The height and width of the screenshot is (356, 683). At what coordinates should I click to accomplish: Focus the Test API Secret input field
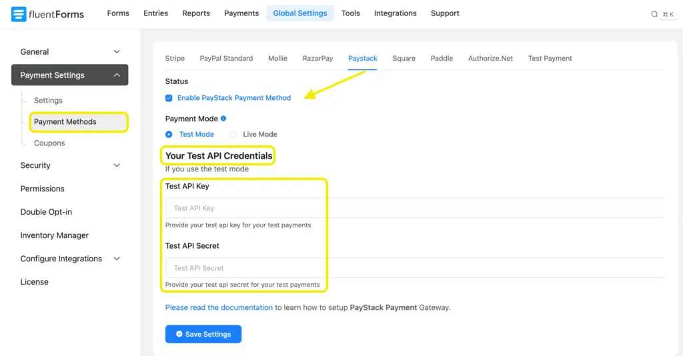tap(416, 267)
